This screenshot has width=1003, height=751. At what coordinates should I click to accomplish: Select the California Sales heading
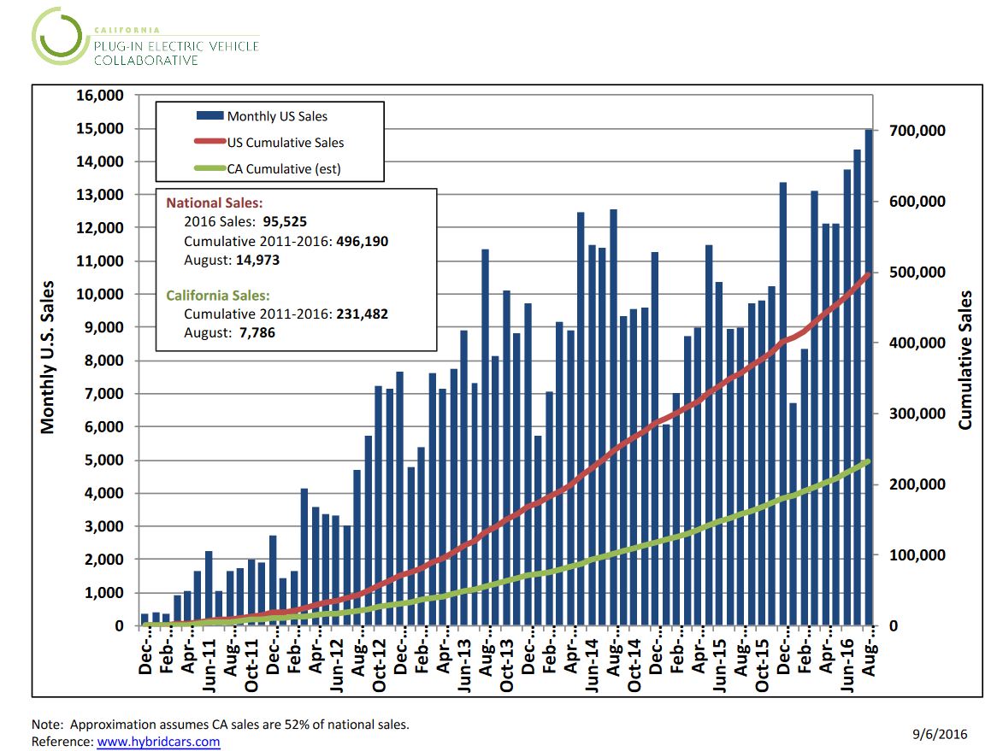coord(217,296)
